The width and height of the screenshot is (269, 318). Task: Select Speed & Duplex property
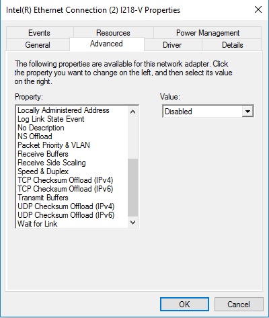(43, 171)
